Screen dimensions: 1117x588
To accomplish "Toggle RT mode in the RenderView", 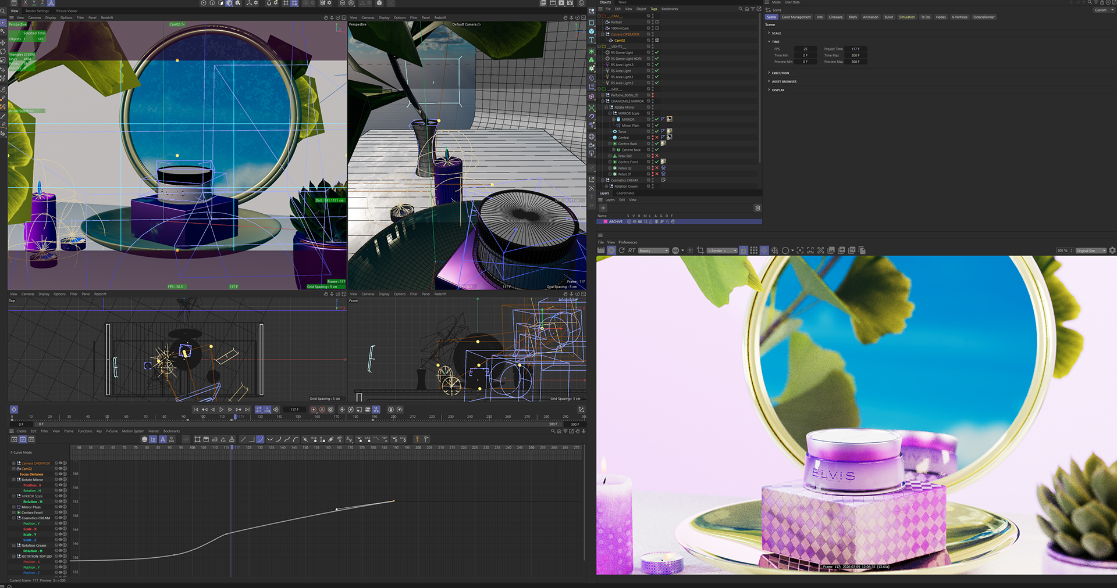I will coord(632,250).
